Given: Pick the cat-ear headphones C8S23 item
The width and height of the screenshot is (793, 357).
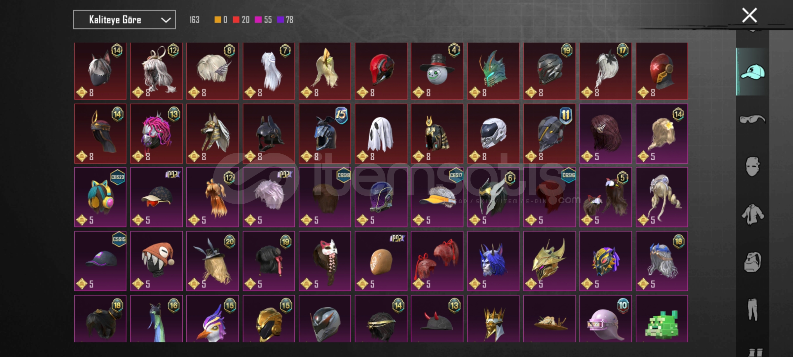Looking at the screenshot, I should click(x=100, y=197).
